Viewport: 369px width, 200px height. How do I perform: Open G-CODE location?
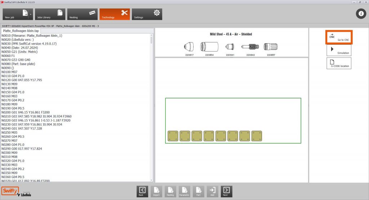pyautogui.click(x=339, y=63)
